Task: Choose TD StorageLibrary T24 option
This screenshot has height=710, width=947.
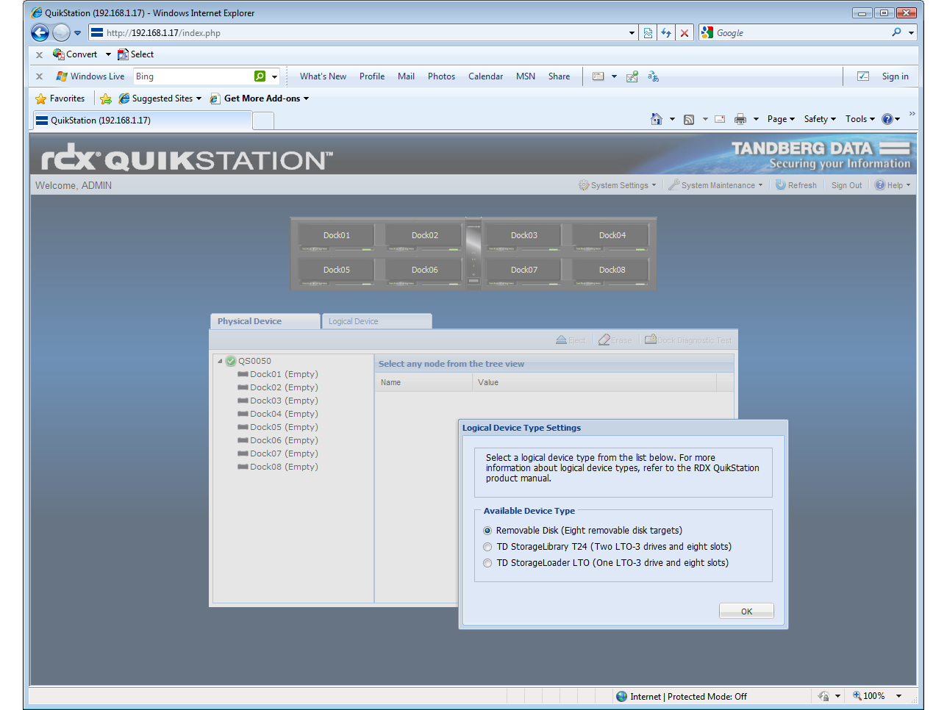Action: coord(487,547)
